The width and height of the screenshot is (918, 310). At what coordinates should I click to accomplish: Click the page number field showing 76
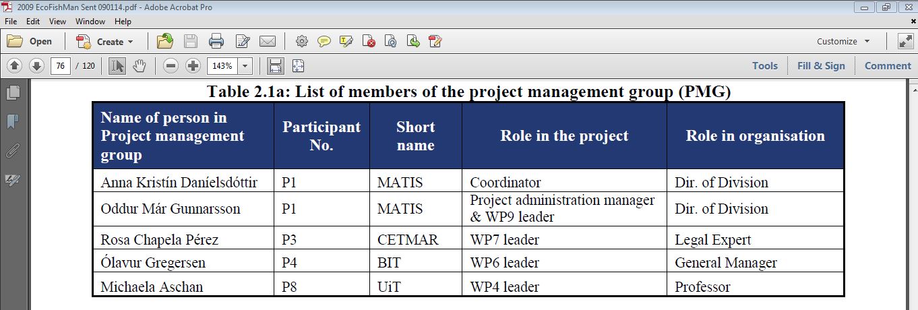coord(61,66)
